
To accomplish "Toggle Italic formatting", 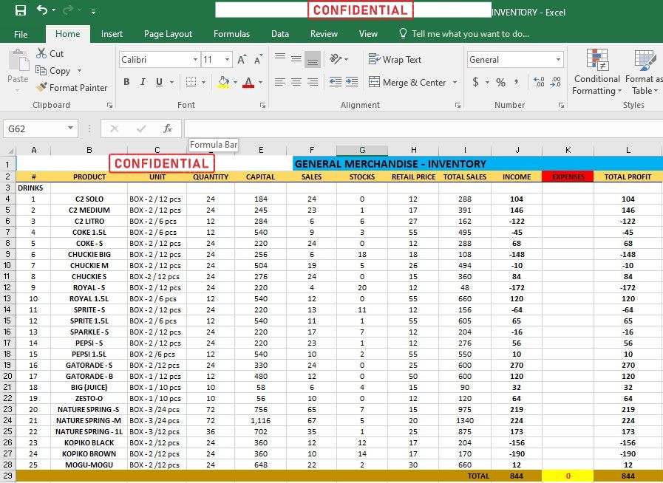I will tap(143, 82).
